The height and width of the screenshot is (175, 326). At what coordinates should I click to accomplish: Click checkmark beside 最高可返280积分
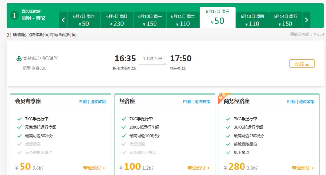228,136
